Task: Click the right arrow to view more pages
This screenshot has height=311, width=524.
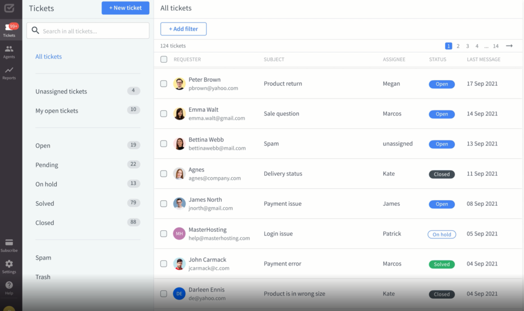Action: click(509, 45)
